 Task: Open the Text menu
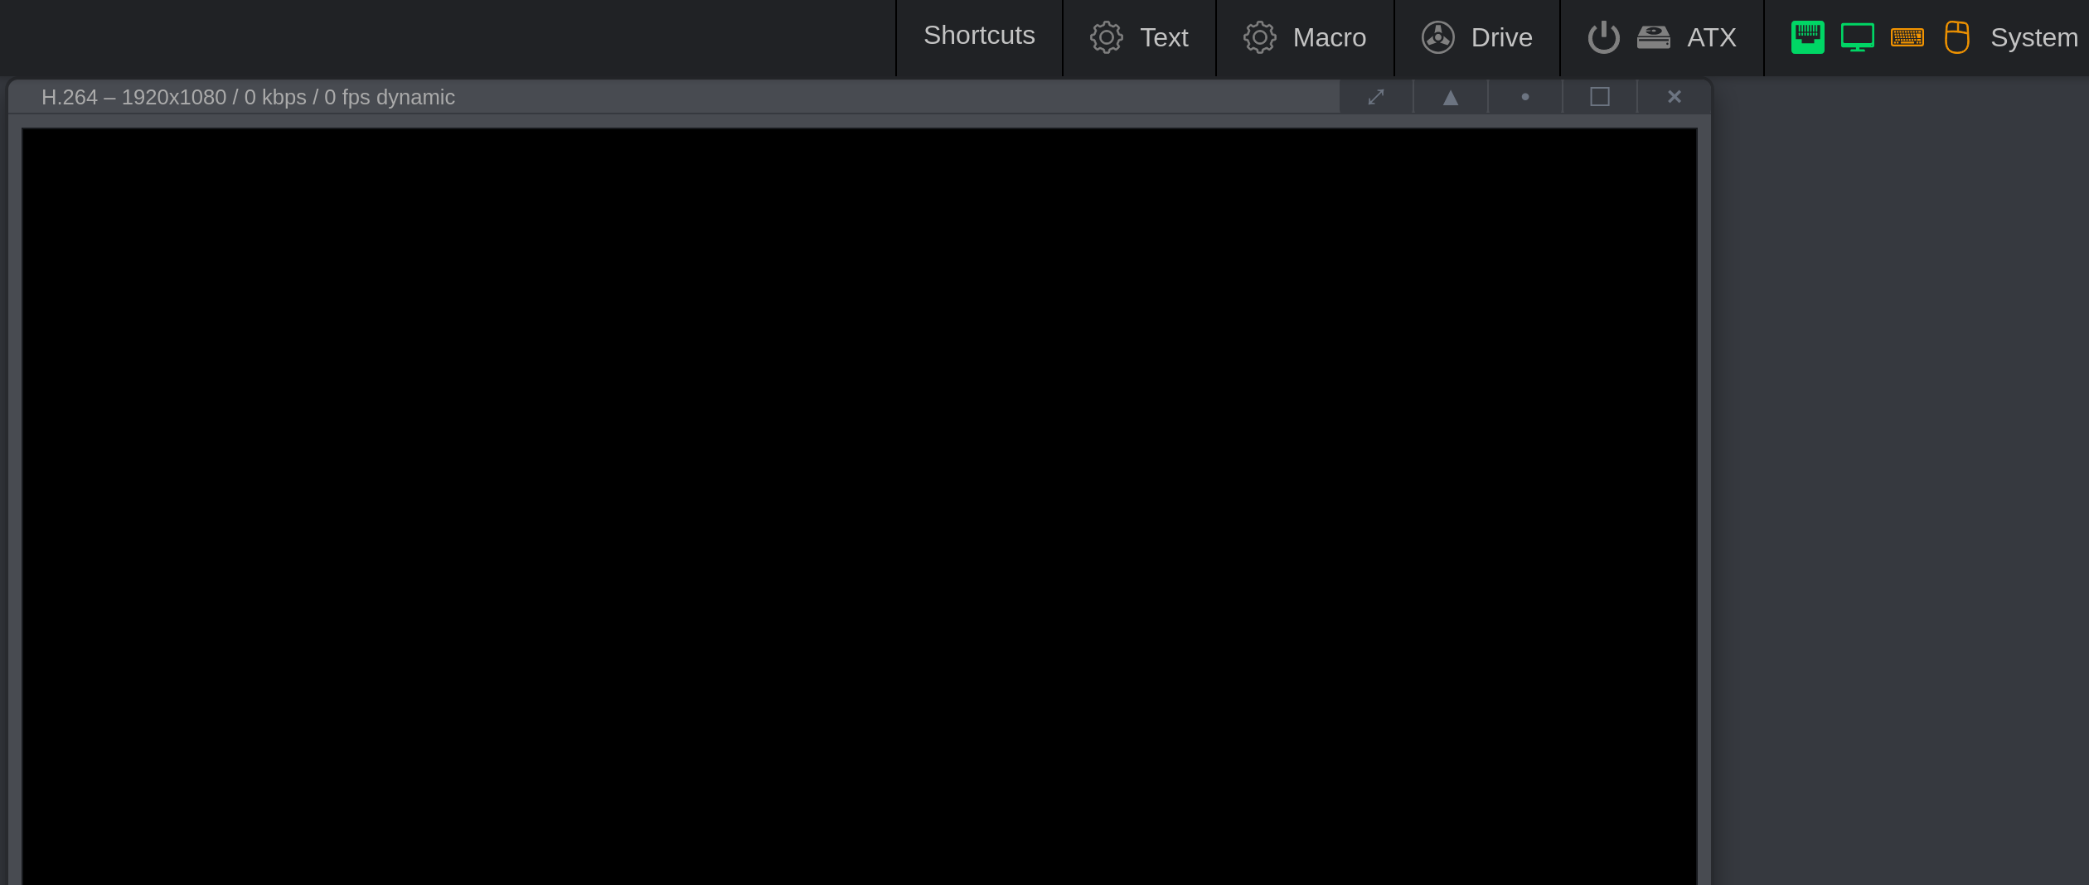pyautogui.click(x=1139, y=37)
